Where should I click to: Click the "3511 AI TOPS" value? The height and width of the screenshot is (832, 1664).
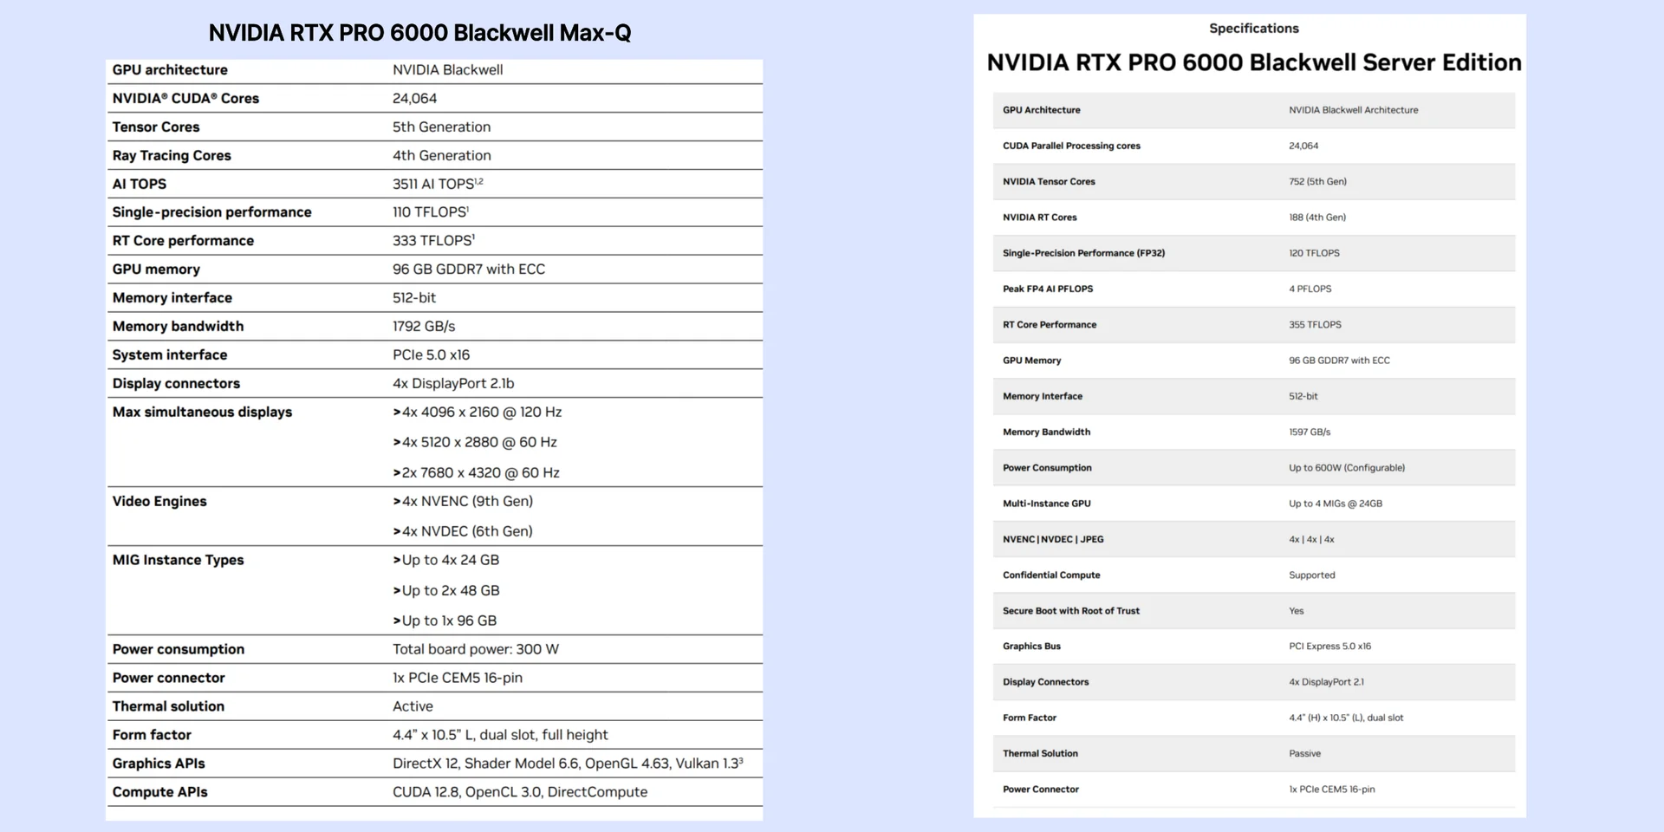pos(437,184)
